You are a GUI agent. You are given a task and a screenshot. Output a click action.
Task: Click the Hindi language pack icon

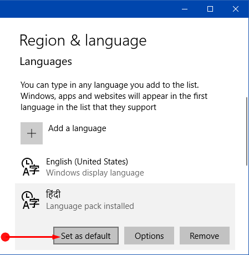pyautogui.click(x=31, y=201)
